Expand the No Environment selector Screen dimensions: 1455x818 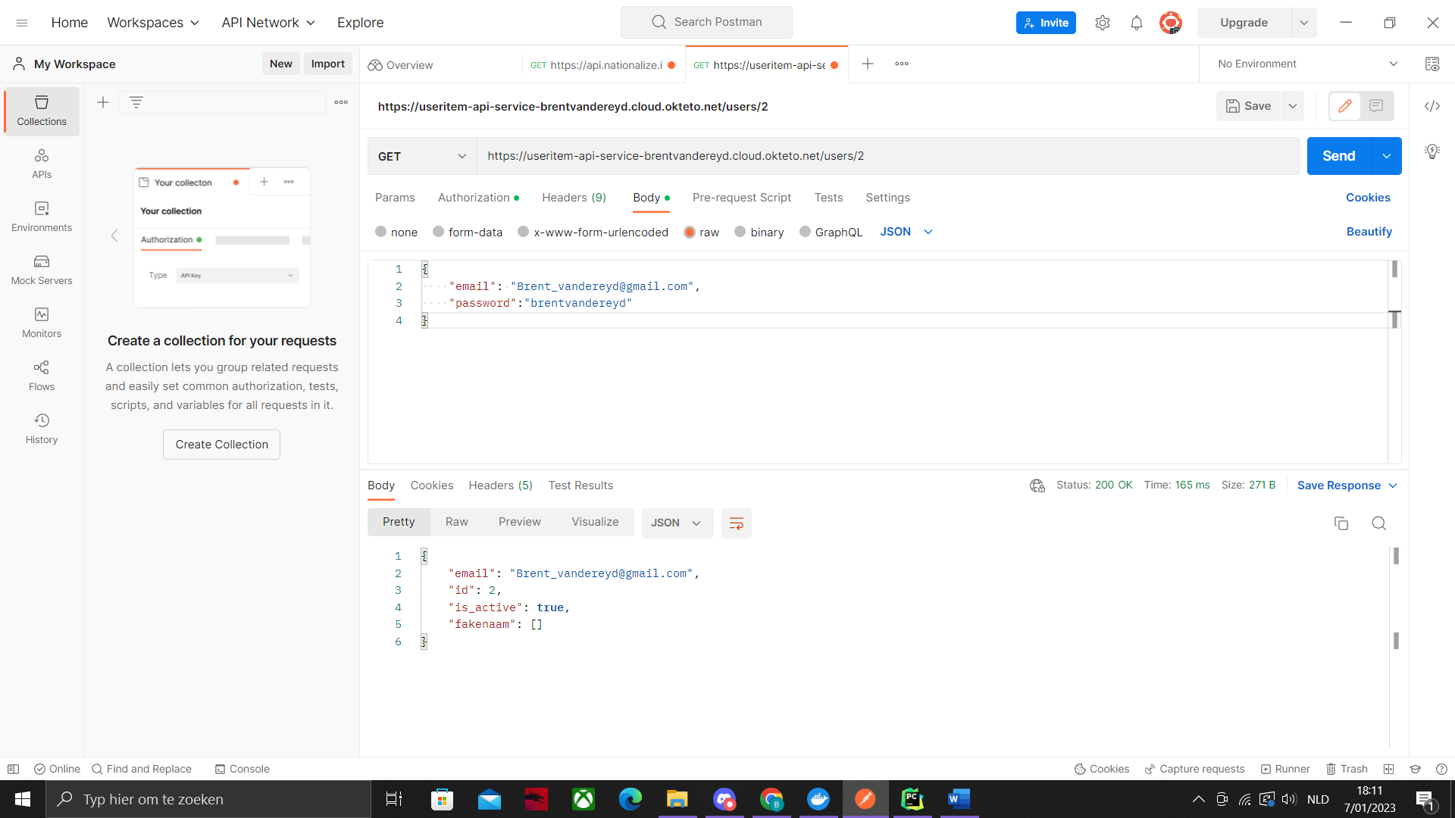coord(1303,64)
